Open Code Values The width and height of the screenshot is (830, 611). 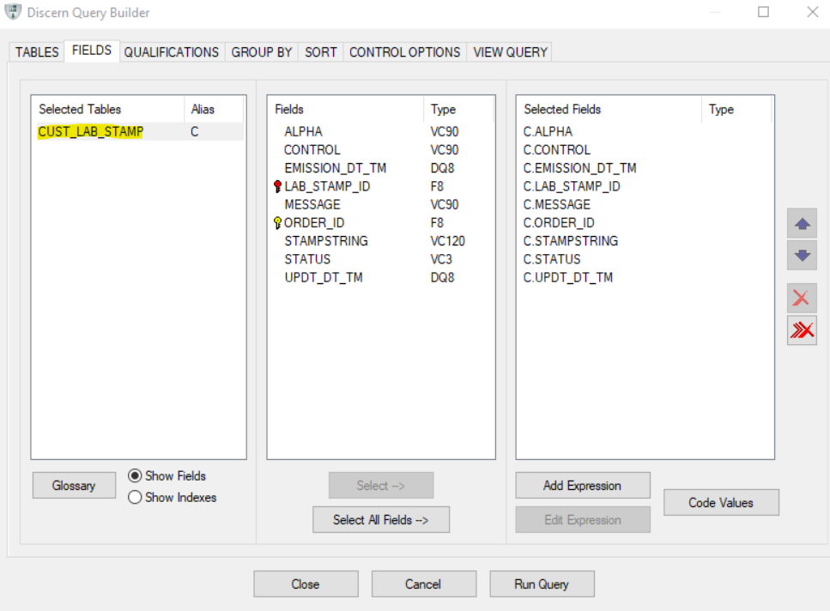[722, 502]
